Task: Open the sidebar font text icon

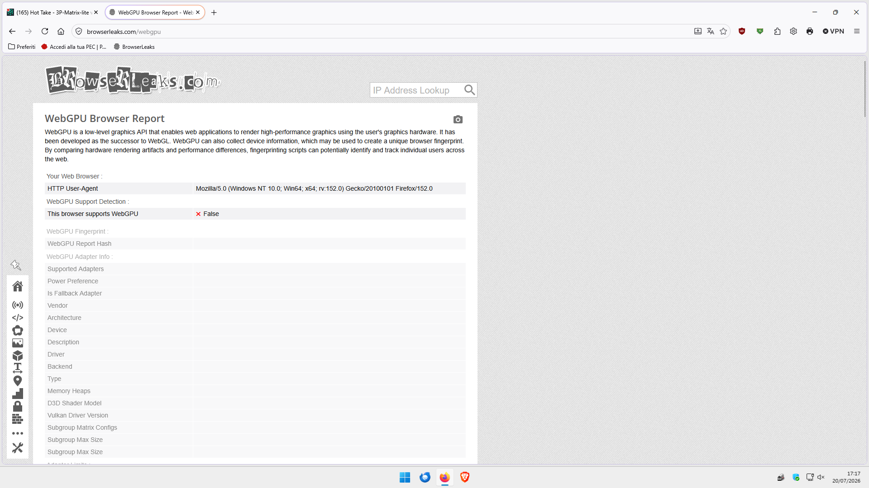Action: point(18,368)
